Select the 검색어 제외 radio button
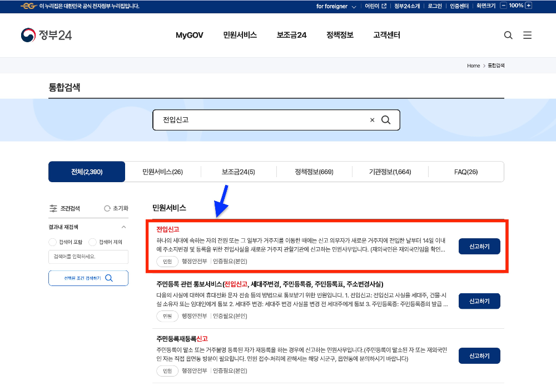Screen dimensions: 556x386 point(92,241)
